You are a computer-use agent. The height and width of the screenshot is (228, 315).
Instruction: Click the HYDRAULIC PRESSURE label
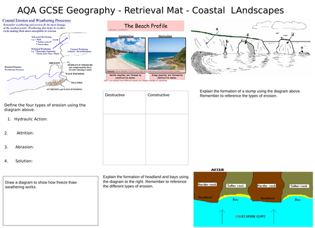click(80, 65)
